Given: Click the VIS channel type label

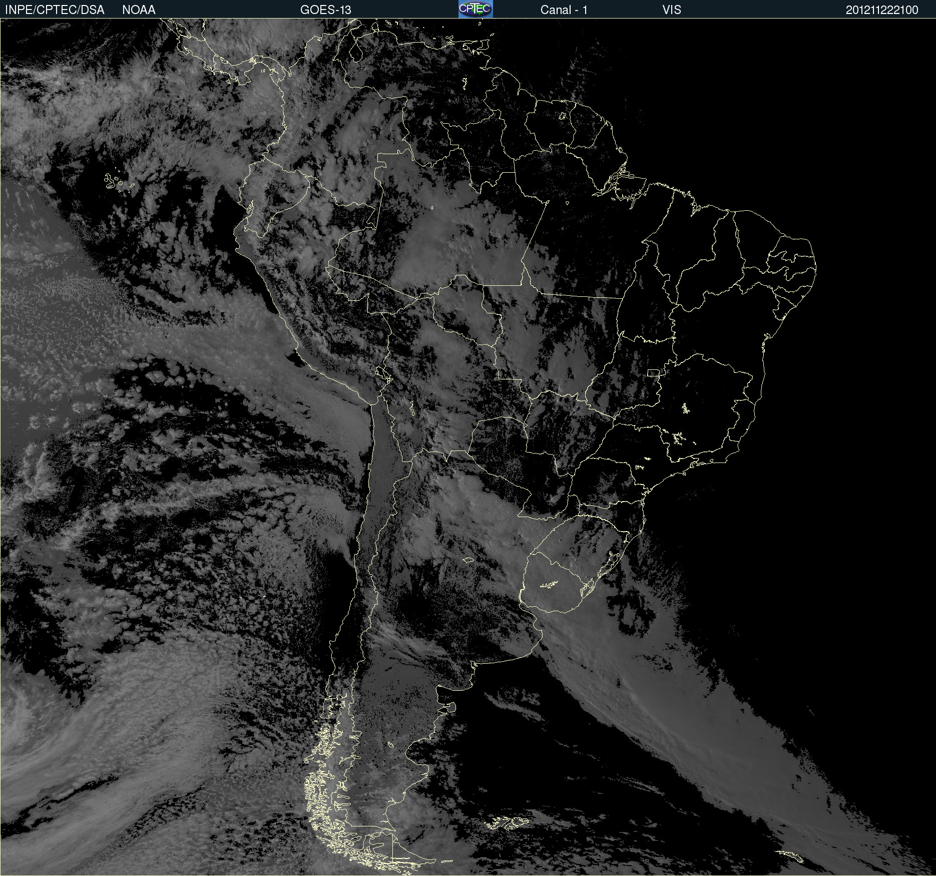Looking at the screenshot, I should pos(671,10).
